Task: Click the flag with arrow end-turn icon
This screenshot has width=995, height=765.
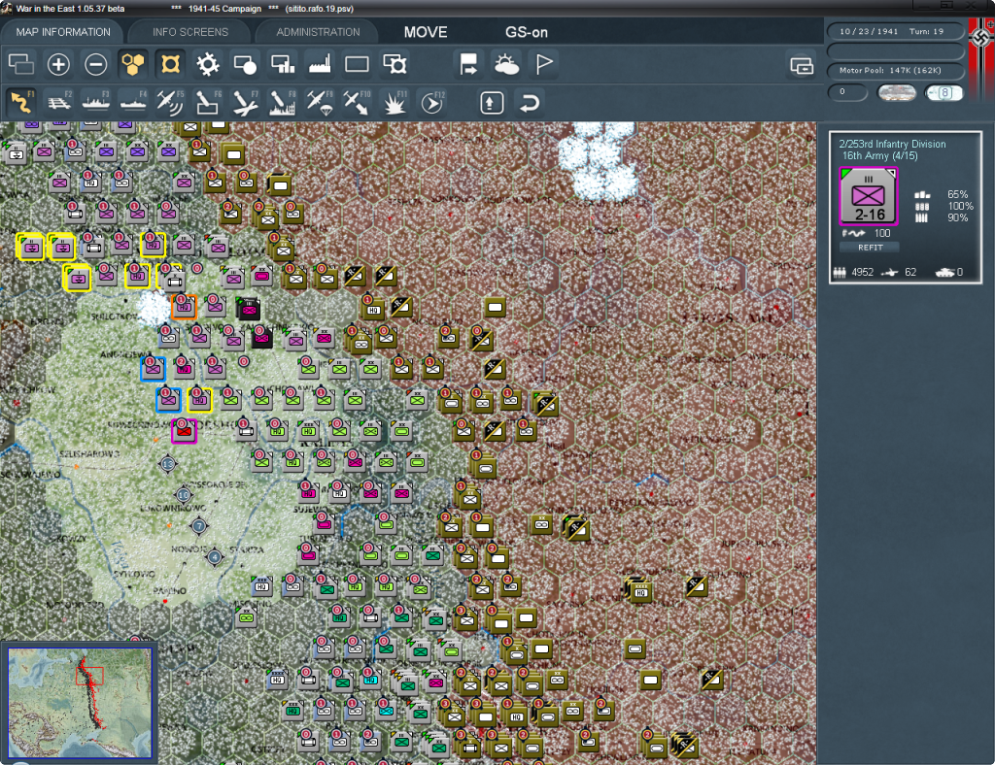Action: coord(469,64)
